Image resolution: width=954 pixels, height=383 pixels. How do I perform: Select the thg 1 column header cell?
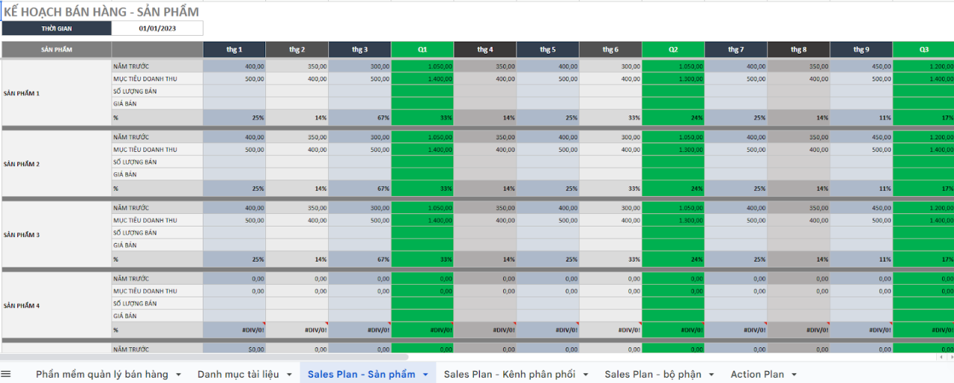point(234,49)
